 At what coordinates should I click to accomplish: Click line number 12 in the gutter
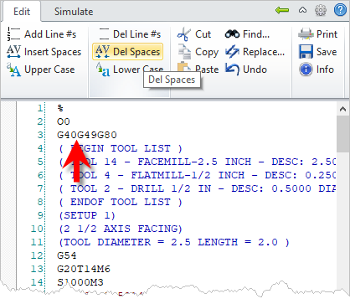coord(37,255)
